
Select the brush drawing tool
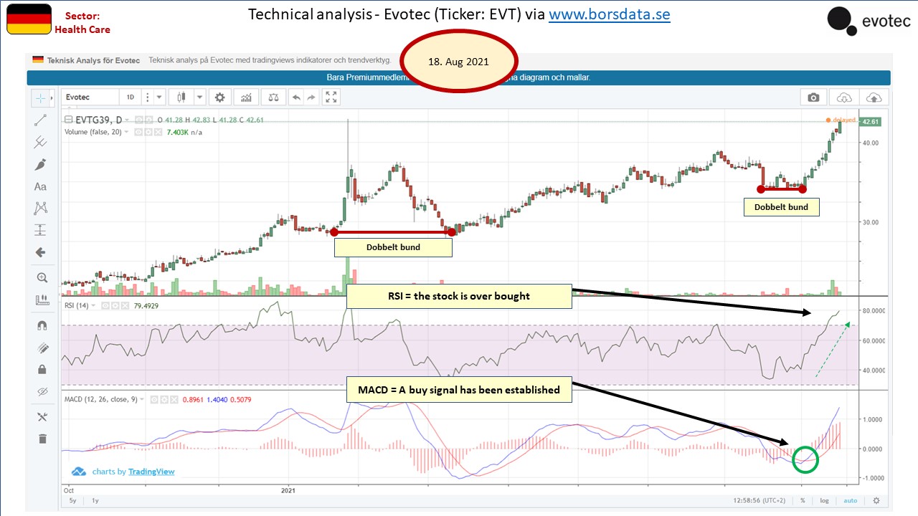(40, 165)
